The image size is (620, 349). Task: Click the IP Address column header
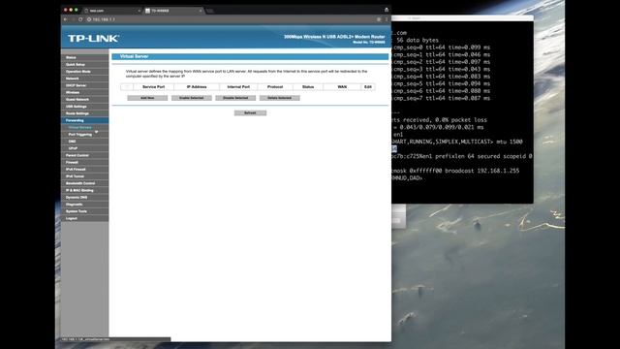[197, 86]
